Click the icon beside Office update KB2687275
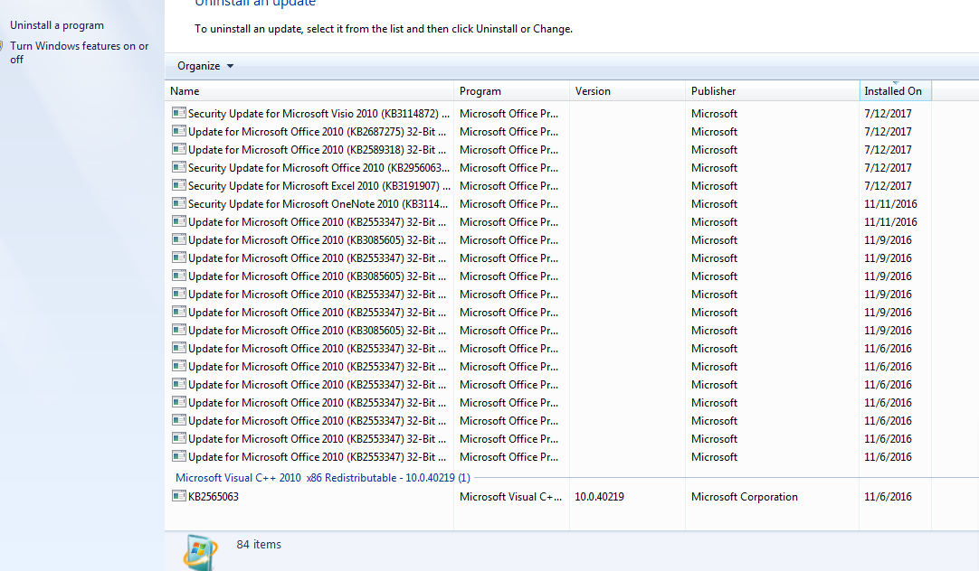The height and width of the screenshot is (571, 979). pyautogui.click(x=179, y=131)
